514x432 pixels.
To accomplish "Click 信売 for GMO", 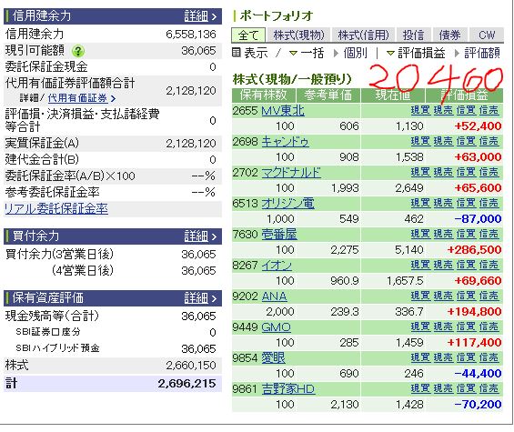I will coord(489,327).
